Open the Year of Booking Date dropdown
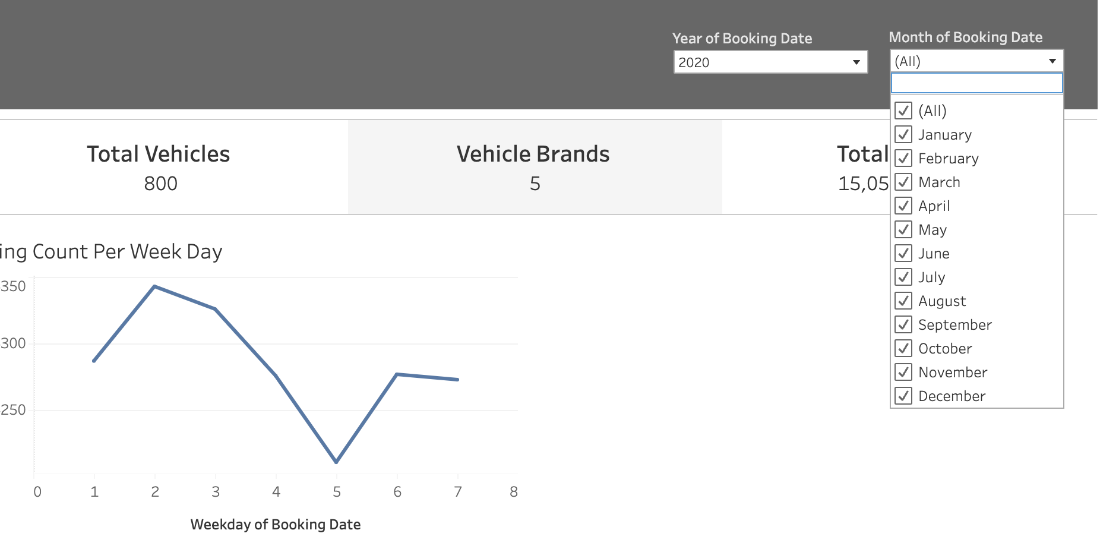Screen dimensions: 1100x549 [770, 62]
